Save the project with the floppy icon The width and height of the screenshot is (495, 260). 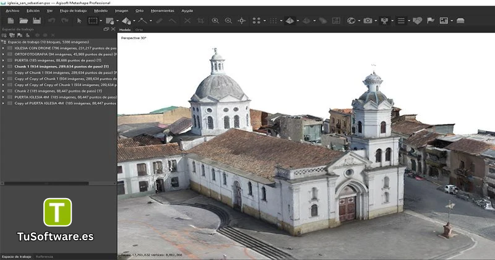(37, 20)
